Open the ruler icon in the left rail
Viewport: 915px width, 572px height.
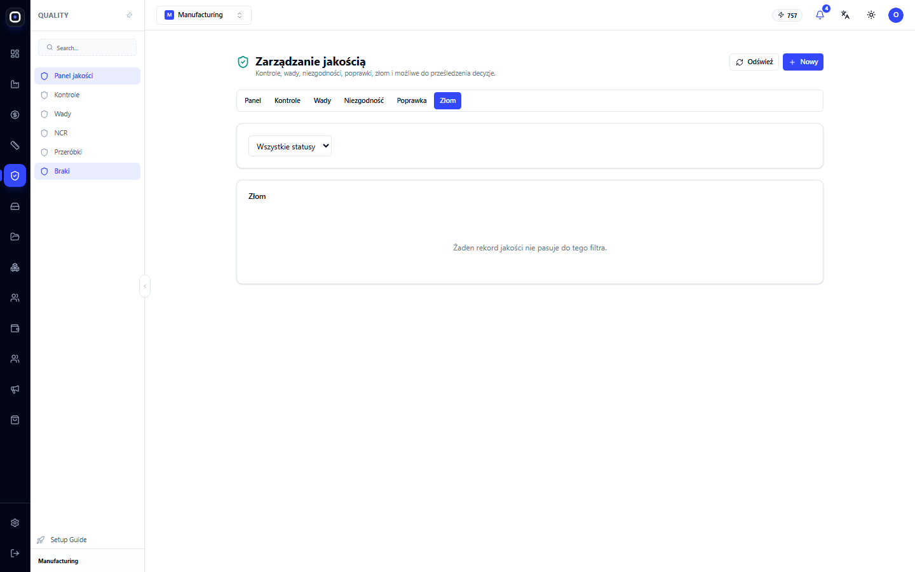[x=15, y=146]
